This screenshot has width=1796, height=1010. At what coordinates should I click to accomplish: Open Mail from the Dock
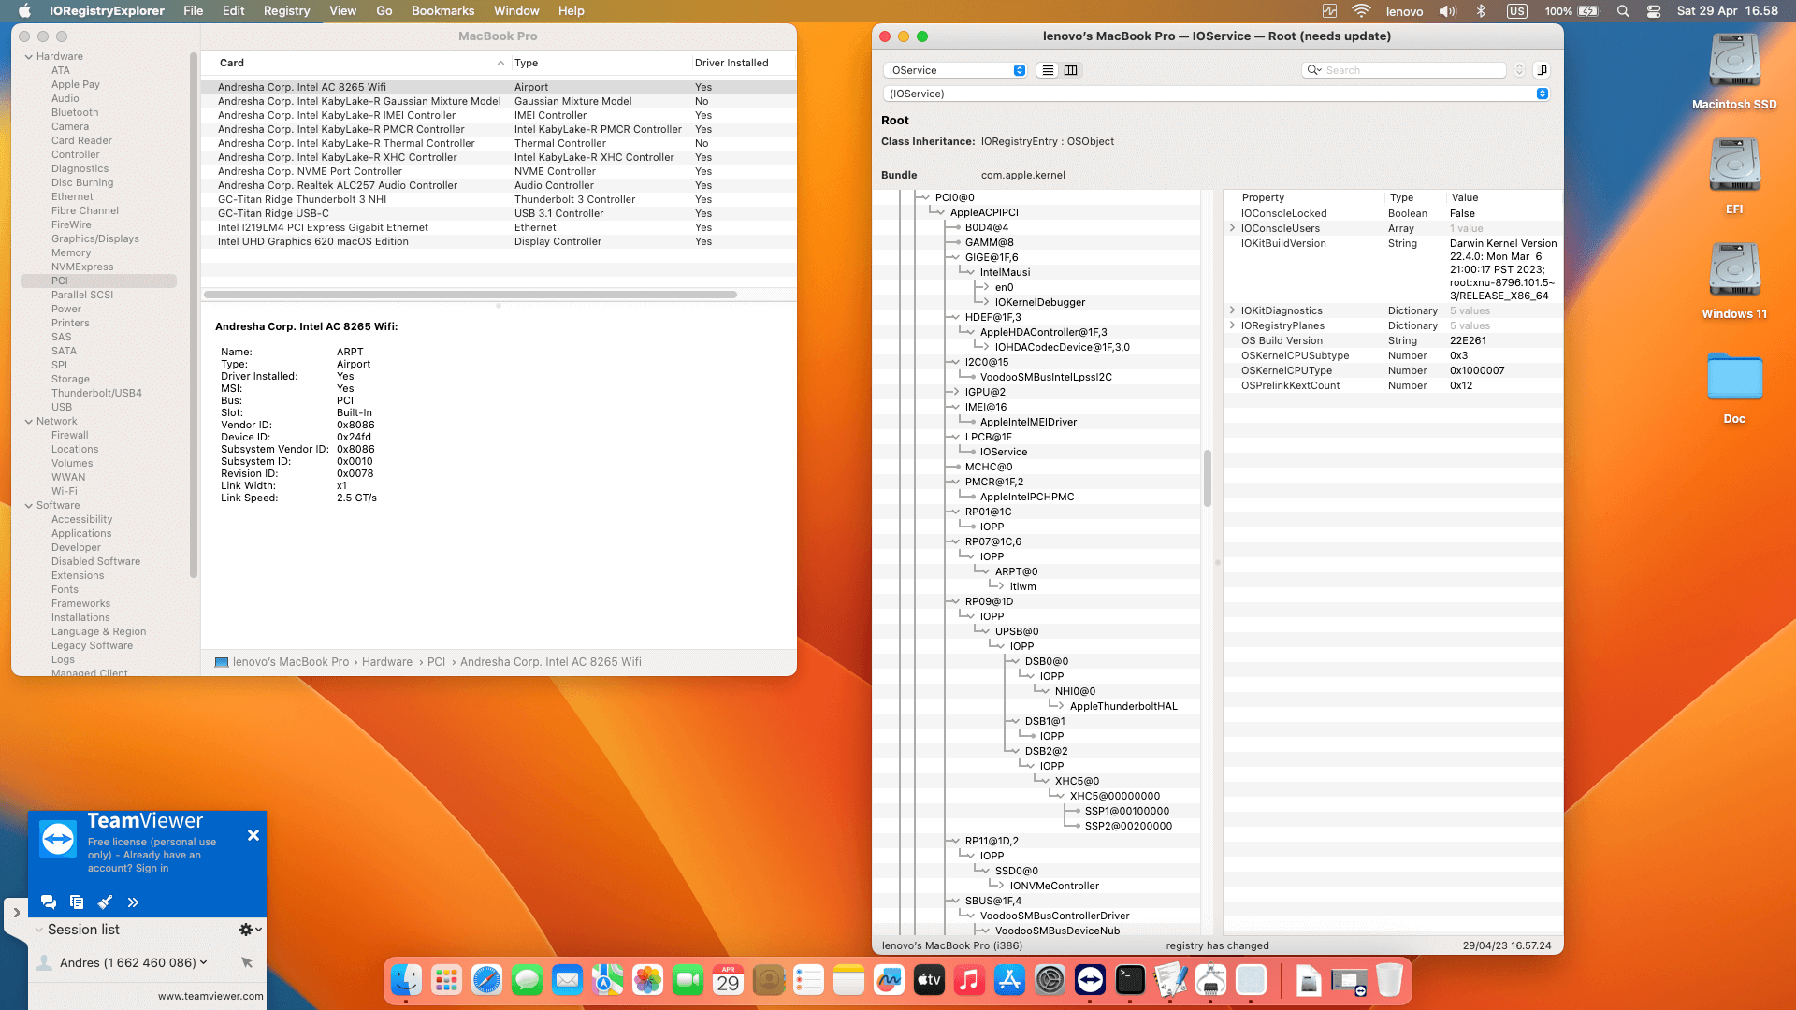coord(567,980)
